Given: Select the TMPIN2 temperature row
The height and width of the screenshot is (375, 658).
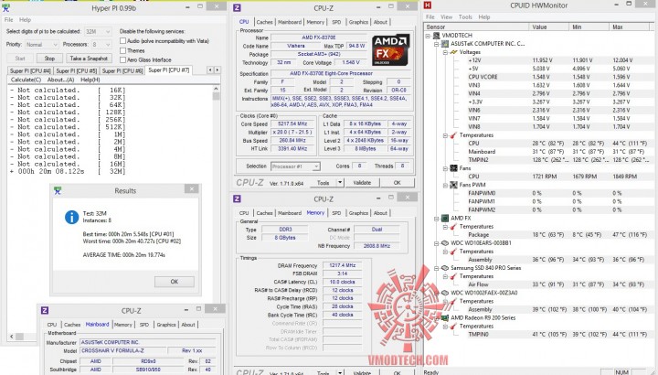Looking at the screenshot, I should point(558,160).
